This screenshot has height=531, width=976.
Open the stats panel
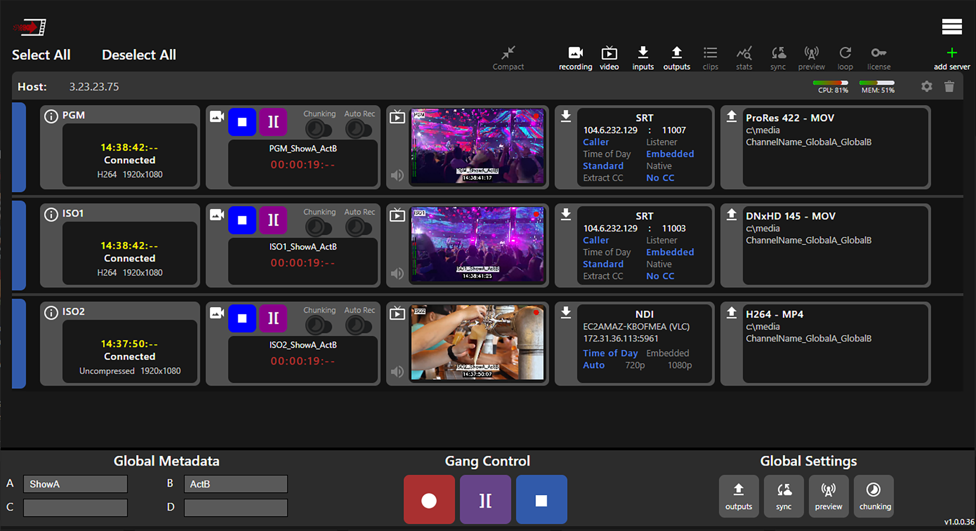click(744, 57)
